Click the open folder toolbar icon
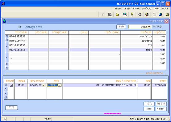The image size is (171, 122). tap(168, 14)
